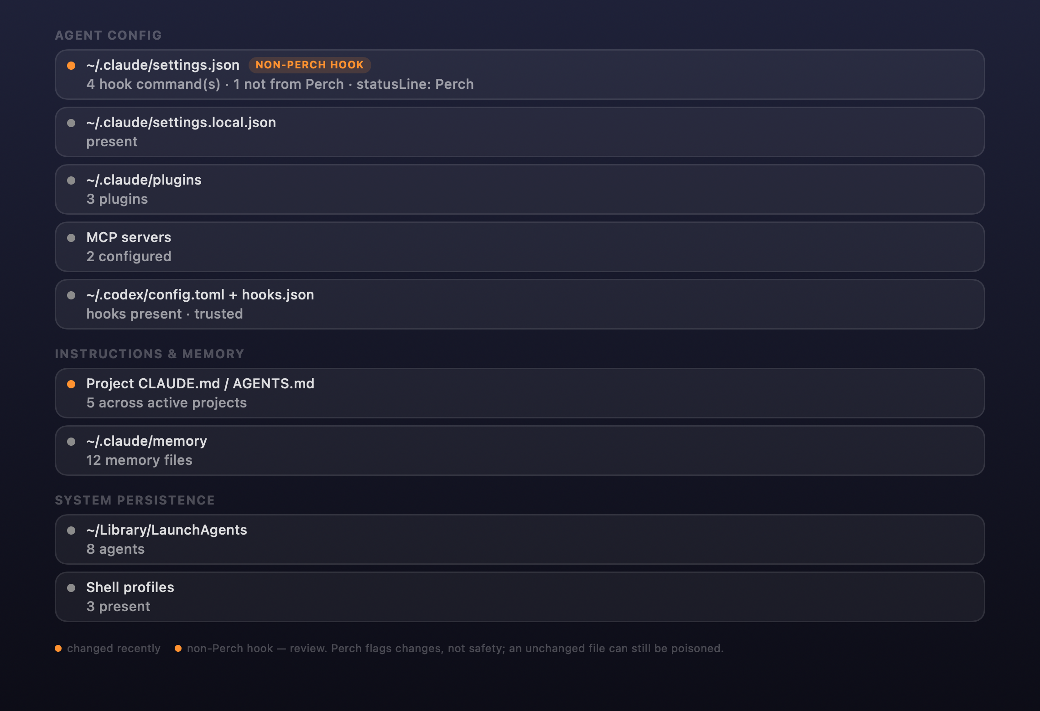The image size is (1040, 711).
Task: Click the gray dot next to ~/.claude/settings.local.json
Action: click(71, 123)
